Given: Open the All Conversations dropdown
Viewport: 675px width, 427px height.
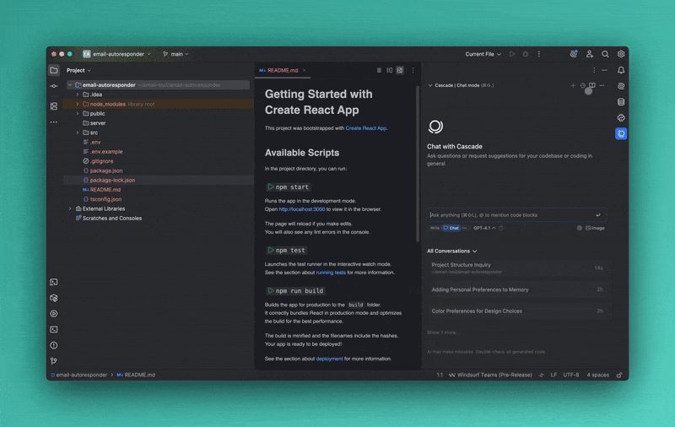Looking at the screenshot, I should click(451, 251).
